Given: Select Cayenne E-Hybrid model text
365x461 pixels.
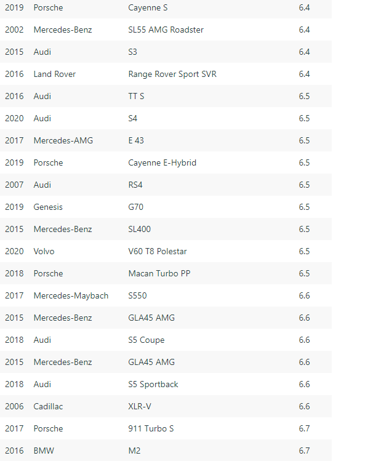Looking at the screenshot, I should (x=162, y=163).
